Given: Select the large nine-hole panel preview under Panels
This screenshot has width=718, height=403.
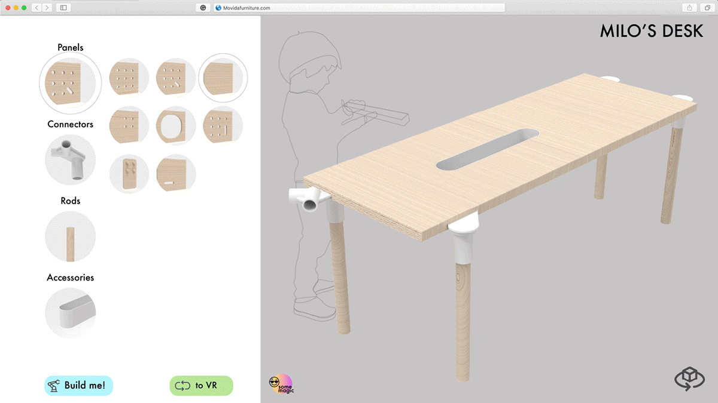Looking at the screenshot, I should coord(71,84).
